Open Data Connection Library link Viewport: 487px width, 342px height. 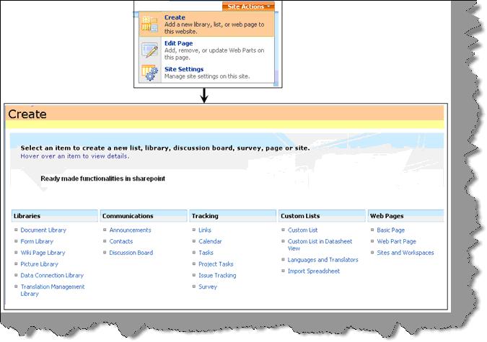click(x=52, y=275)
